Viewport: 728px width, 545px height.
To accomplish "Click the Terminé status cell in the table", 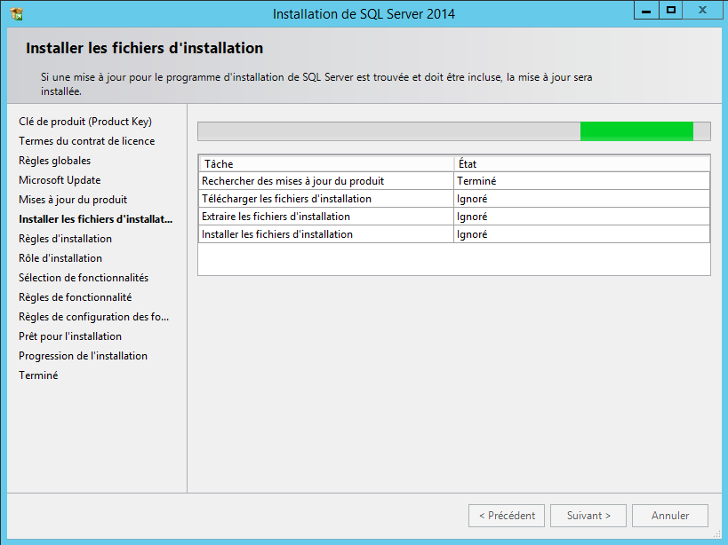I will [x=581, y=181].
